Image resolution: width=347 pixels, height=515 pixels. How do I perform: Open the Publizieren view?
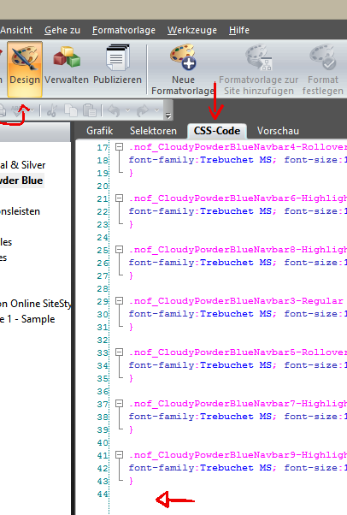tap(118, 69)
